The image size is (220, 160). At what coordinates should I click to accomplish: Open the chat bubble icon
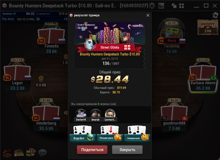click(43, 153)
